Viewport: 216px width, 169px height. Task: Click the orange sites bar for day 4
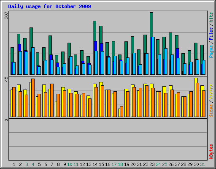click(33, 98)
